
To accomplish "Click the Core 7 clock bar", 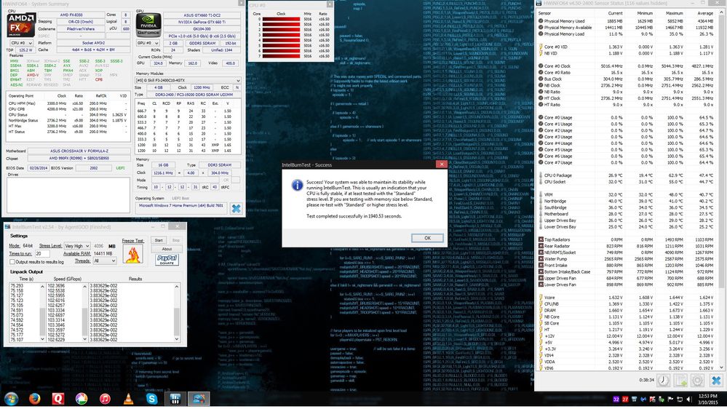I will 281,56.
